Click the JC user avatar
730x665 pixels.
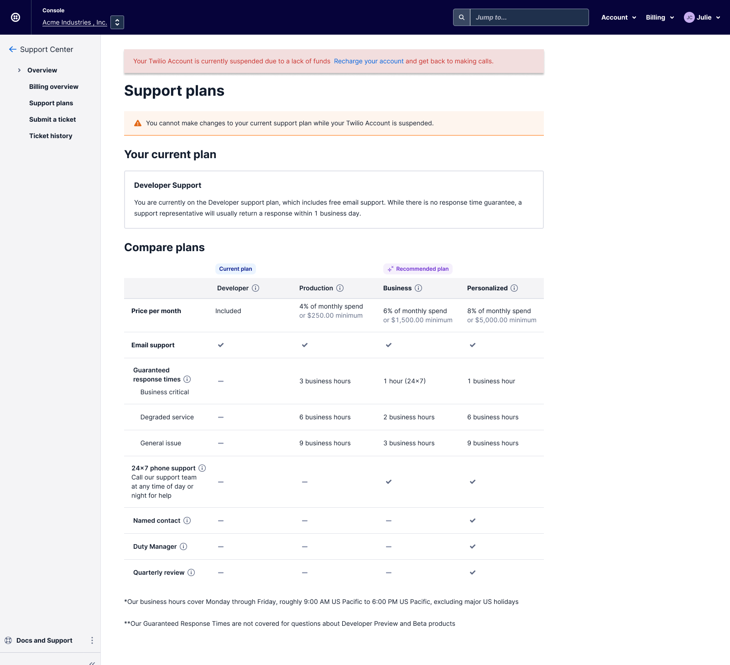[x=689, y=17]
